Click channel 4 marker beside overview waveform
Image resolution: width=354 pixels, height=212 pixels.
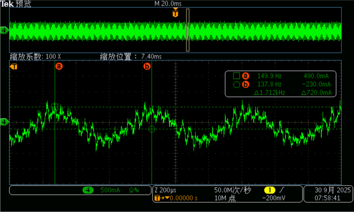pos(5,31)
